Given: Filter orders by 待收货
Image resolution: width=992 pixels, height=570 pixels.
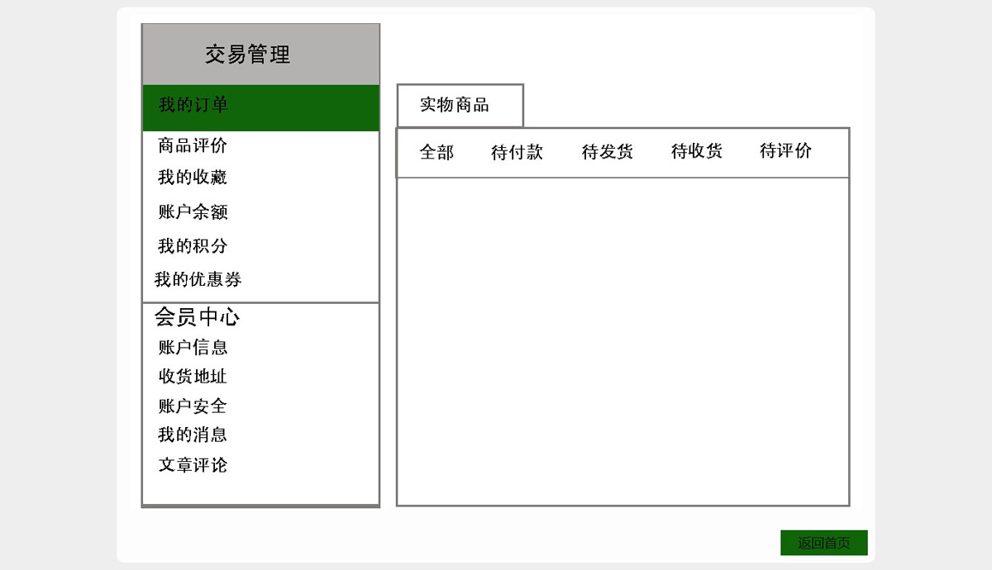Looking at the screenshot, I should [x=697, y=151].
